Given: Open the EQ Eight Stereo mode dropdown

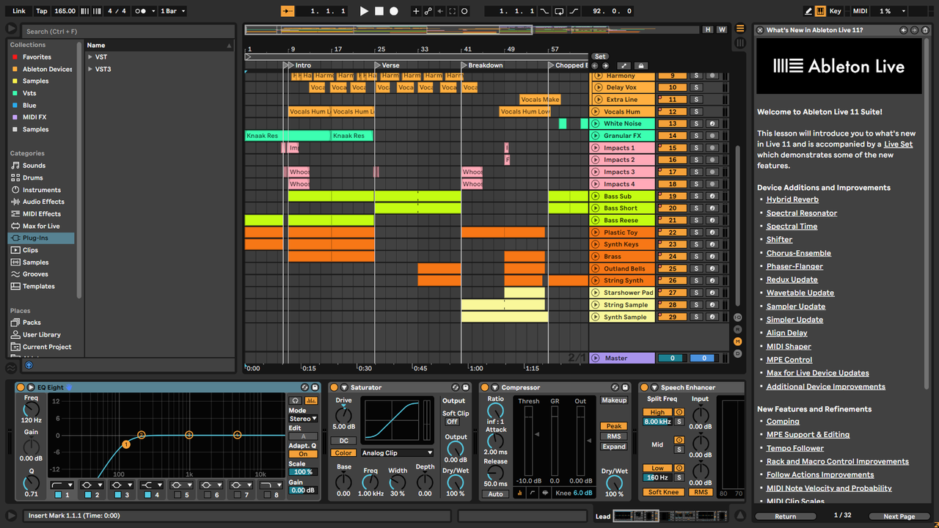Looking at the screenshot, I should [303, 419].
